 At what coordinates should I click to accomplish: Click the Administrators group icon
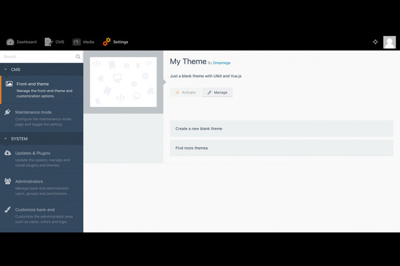tap(8, 181)
